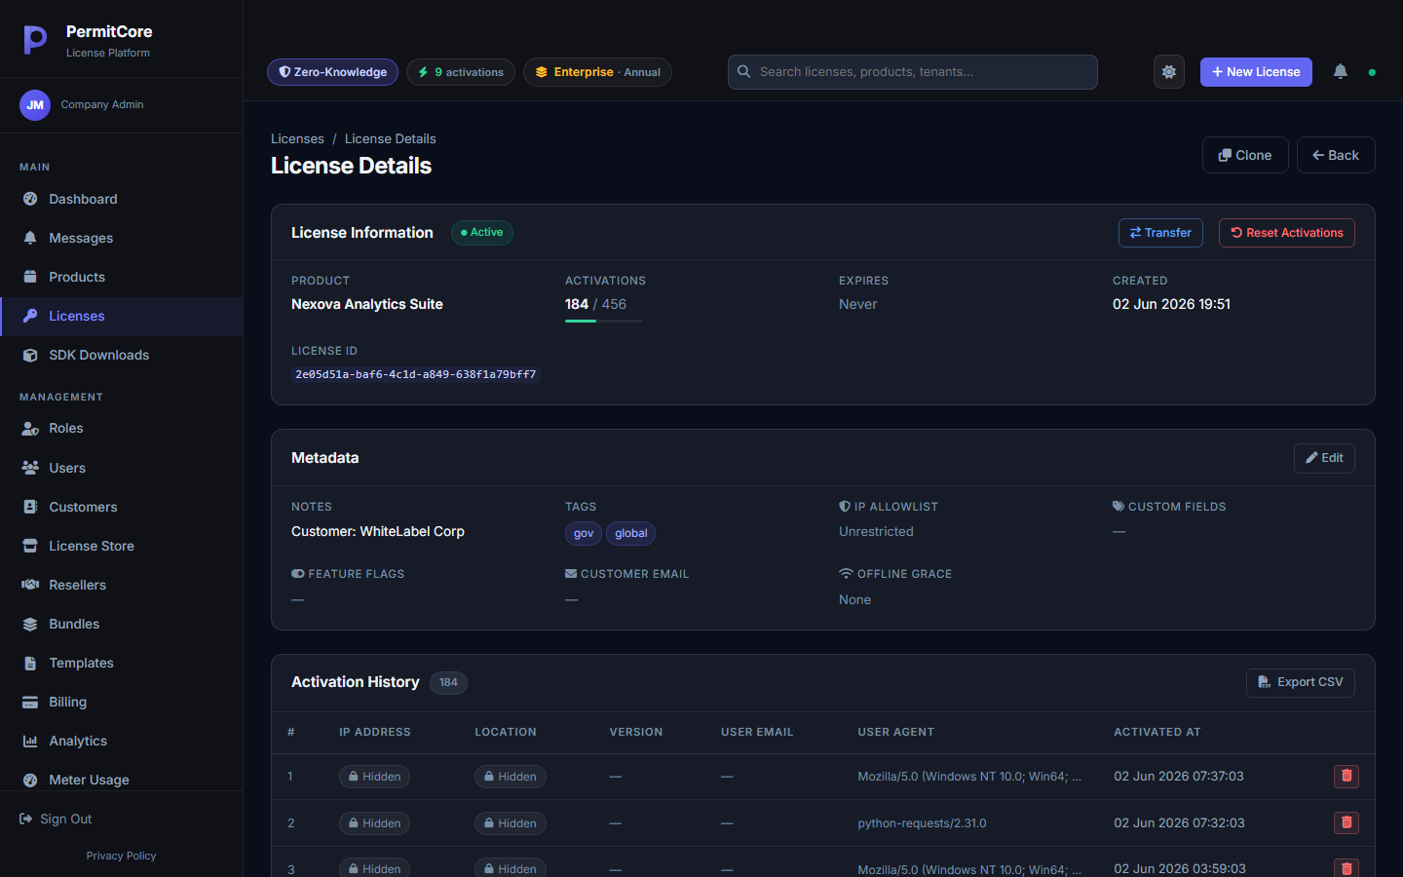Click the Analytics chart icon
The image size is (1403, 877).
click(30, 741)
